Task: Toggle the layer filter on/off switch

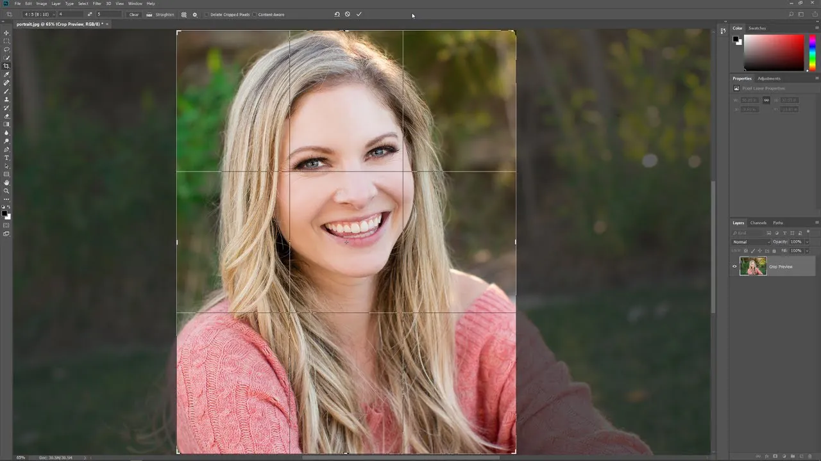Action: (809, 232)
